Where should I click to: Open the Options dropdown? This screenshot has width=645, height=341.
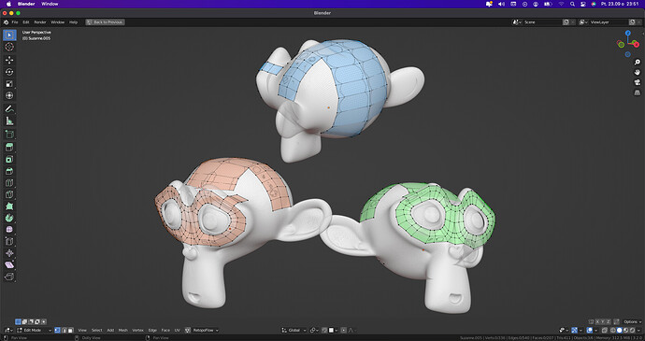pyautogui.click(x=632, y=321)
